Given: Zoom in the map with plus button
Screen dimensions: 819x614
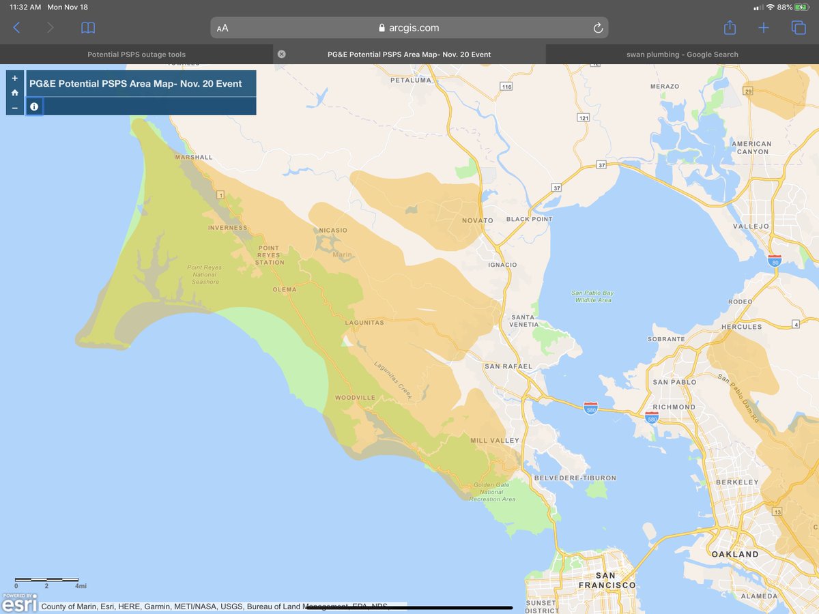Looking at the screenshot, I should 15,78.
